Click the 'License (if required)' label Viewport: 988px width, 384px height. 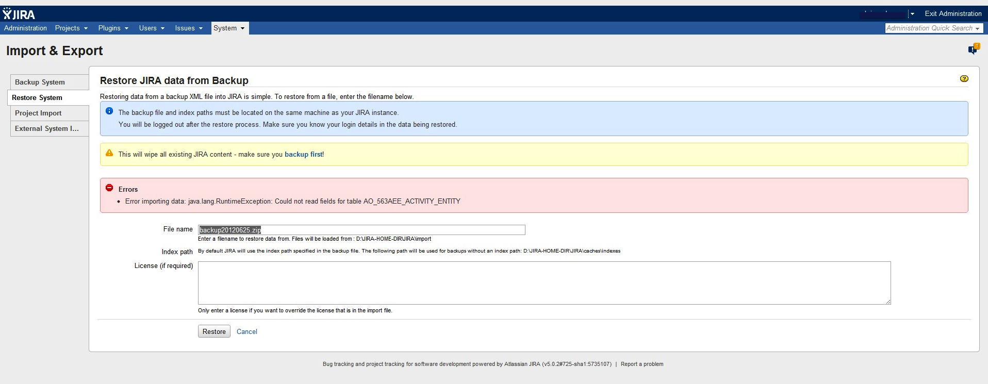[163, 265]
